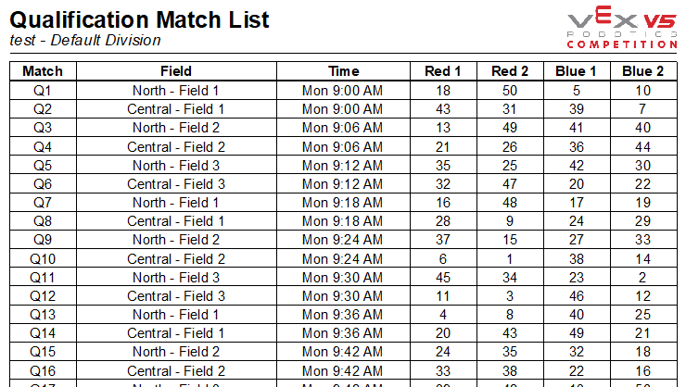Screen dimensions: 686x387
Task: Click Red 2 team 50 in Q1
Action: (510, 91)
